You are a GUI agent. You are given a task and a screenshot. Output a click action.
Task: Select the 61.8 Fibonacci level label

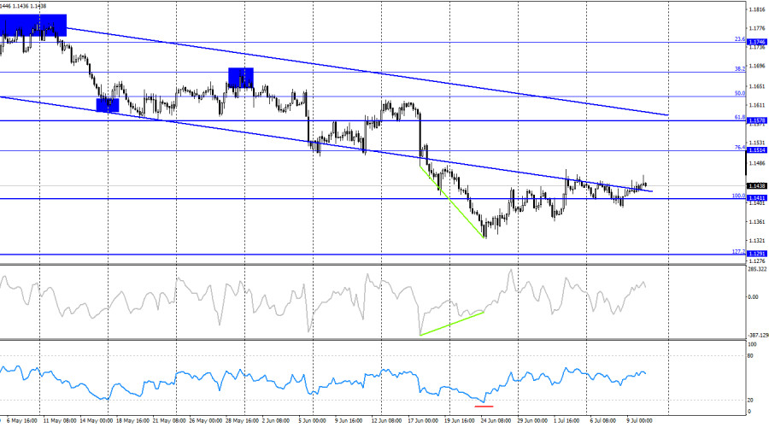[740, 117]
